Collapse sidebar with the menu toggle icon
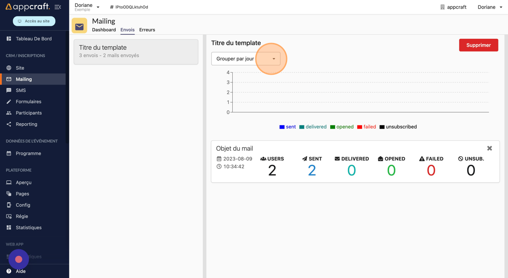The width and height of the screenshot is (508, 278). [x=58, y=7]
